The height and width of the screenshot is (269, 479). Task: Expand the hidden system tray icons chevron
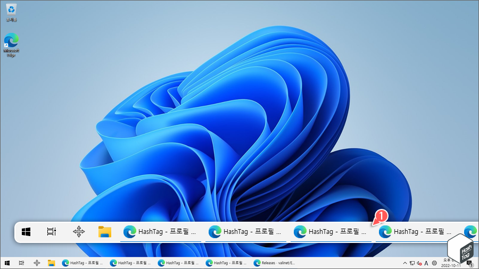click(x=405, y=263)
